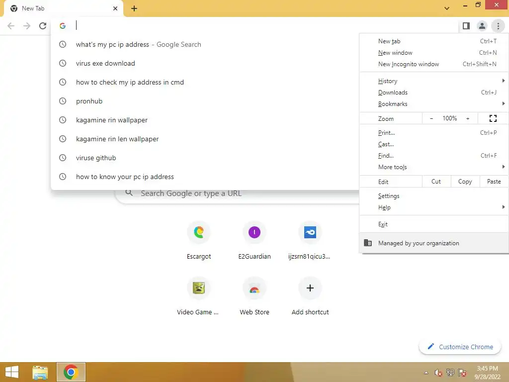Select suggestion what's my pc ip address
The image size is (509, 382).
point(205,44)
